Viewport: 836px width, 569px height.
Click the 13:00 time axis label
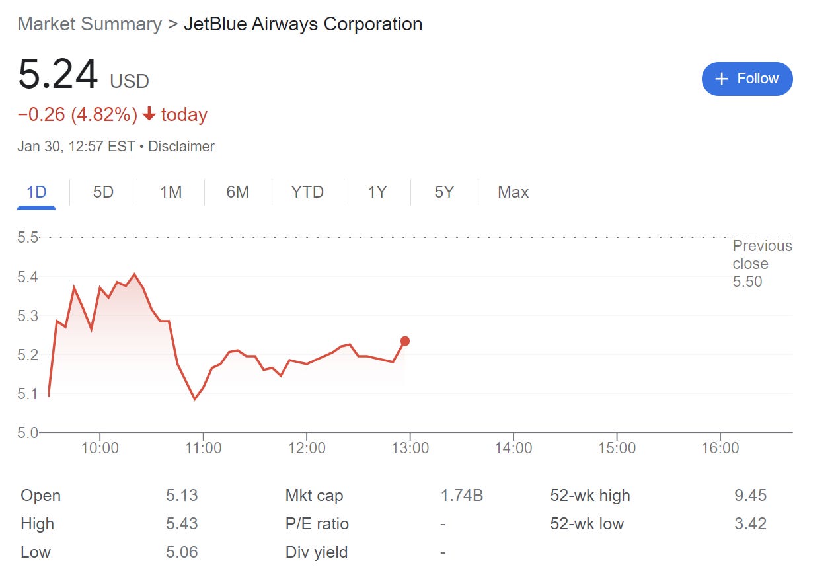click(x=410, y=448)
